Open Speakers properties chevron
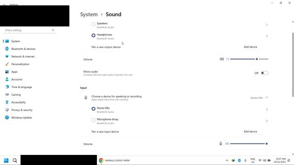The height and width of the screenshot is (165, 294). 267,25
